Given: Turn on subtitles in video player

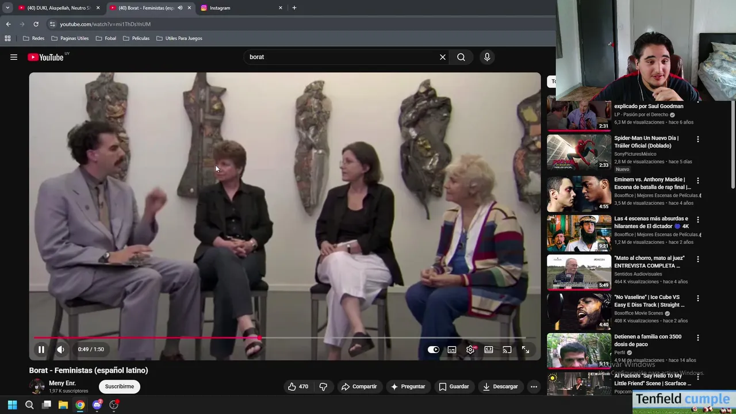Looking at the screenshot, I should (452, 350).
